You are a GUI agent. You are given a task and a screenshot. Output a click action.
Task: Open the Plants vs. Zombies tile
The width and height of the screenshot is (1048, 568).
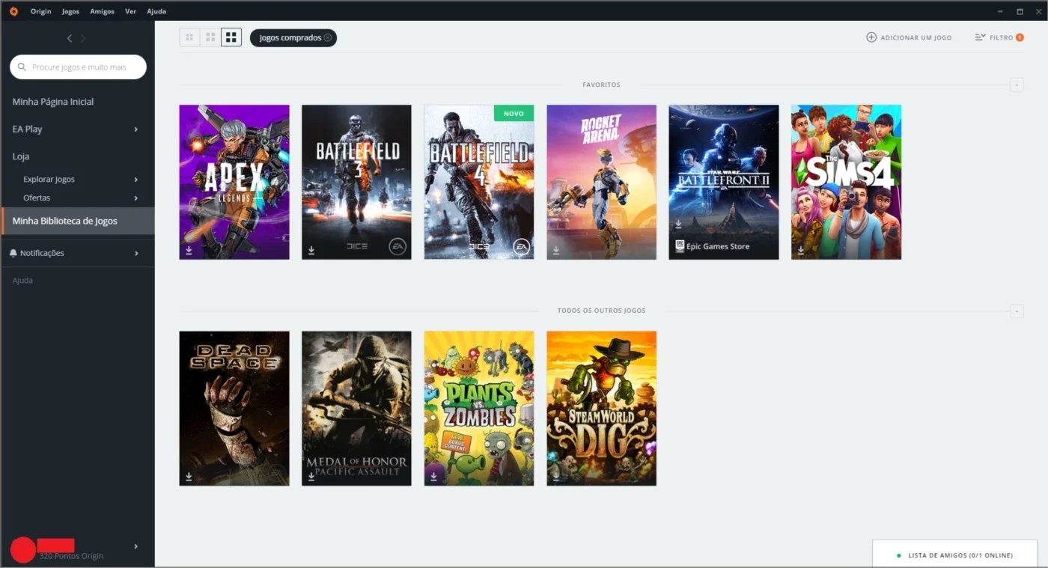479,409
